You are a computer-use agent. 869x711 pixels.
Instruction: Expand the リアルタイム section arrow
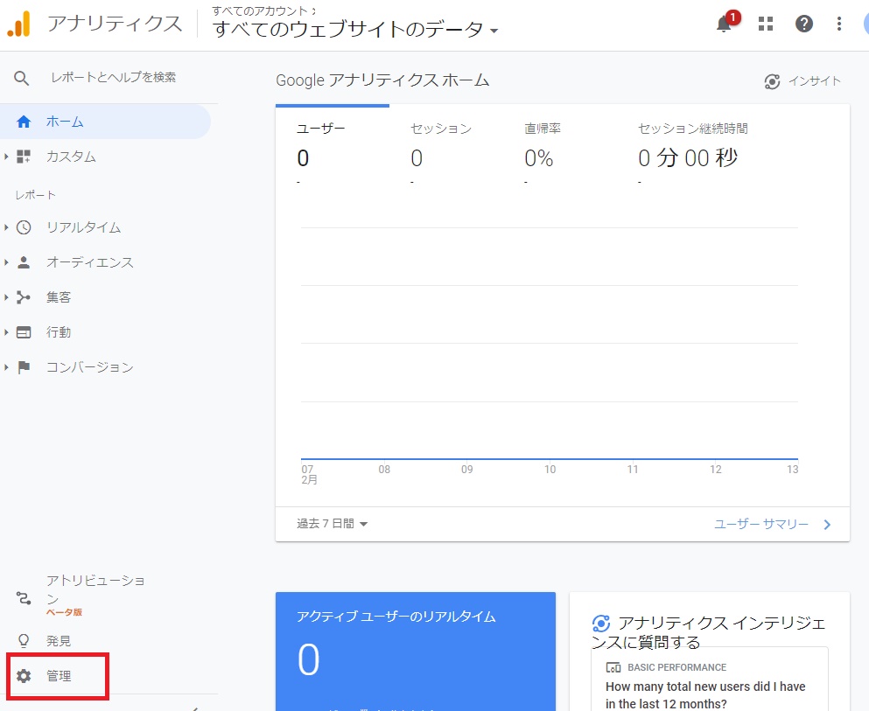point(6,227)
